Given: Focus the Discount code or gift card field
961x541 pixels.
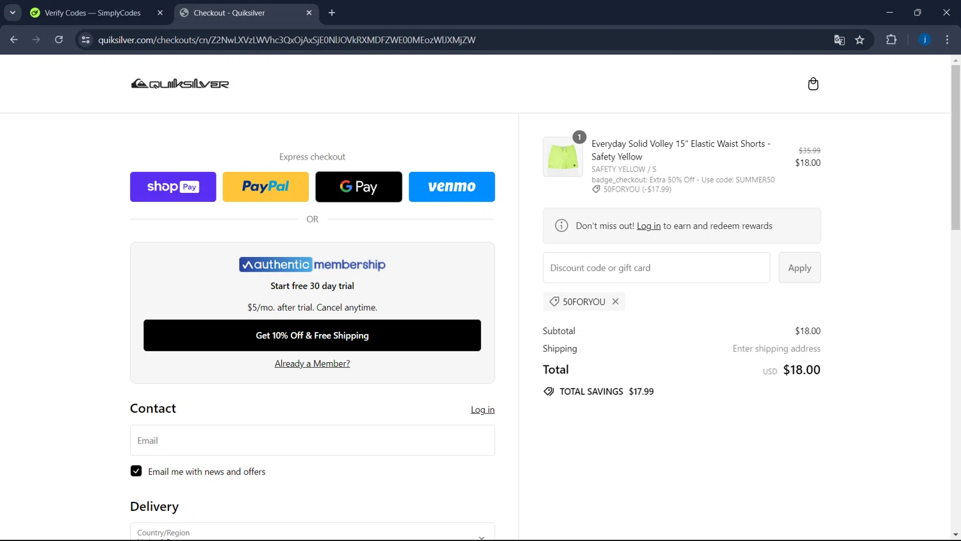Looking at the screenshot, I should pyautogui.click(x=656, y=268).
